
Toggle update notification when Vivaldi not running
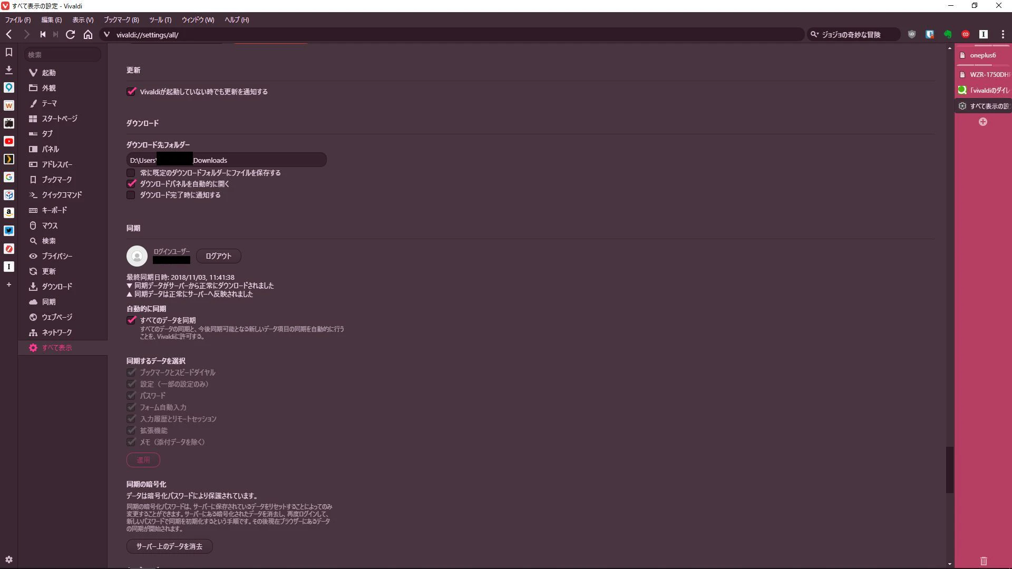click(x=131, y=92)
